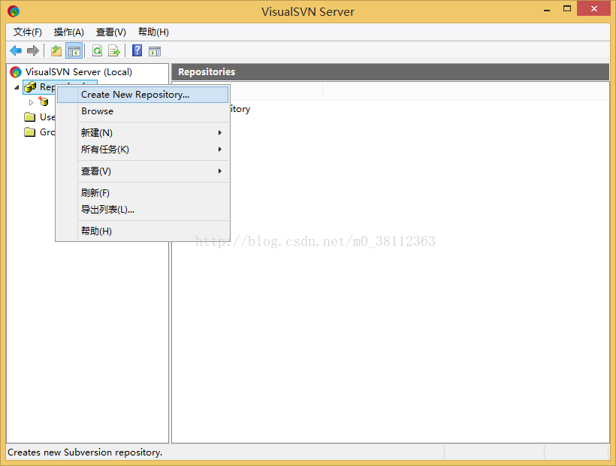Close the VisualSVN Server window
This screenshot has height=466, width=616.
594,9
